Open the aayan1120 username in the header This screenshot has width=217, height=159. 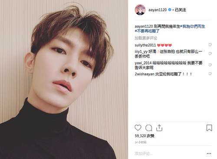click(x=158, y=10)
